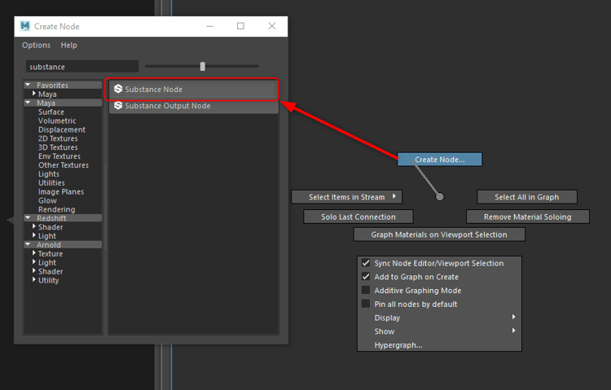The width and height of the screenshot is (611, 390).
Task: Select the Substance Node entry
Action: (x=194, y=89)
